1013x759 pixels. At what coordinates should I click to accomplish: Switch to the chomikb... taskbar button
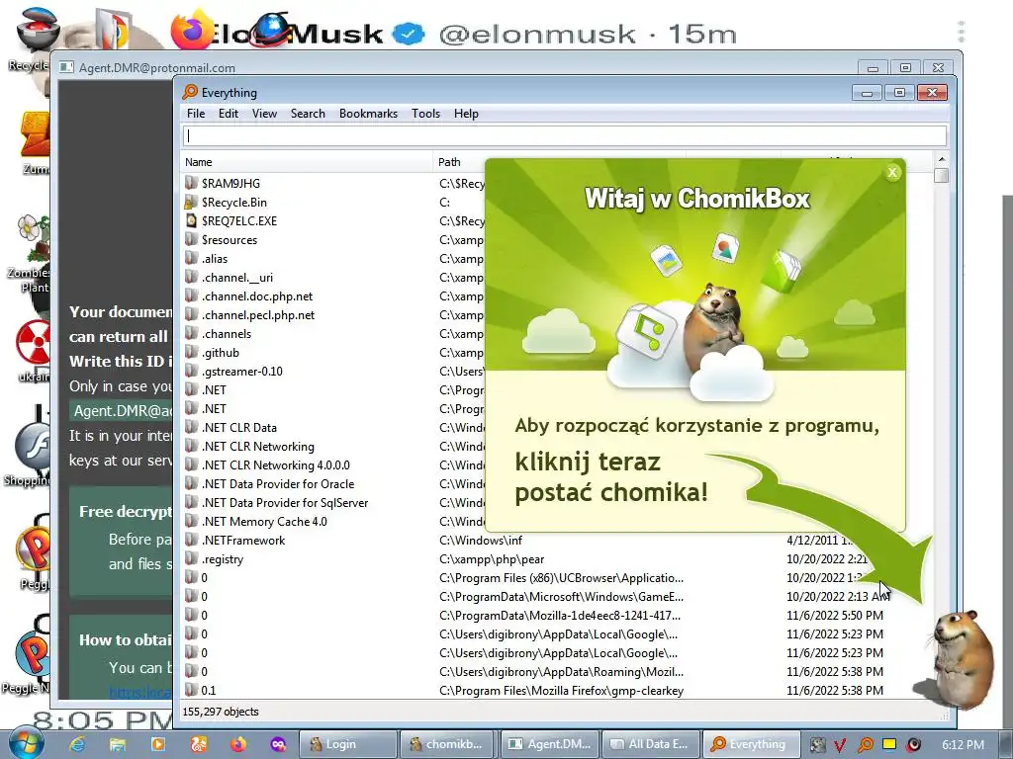[x=446, y=744]
